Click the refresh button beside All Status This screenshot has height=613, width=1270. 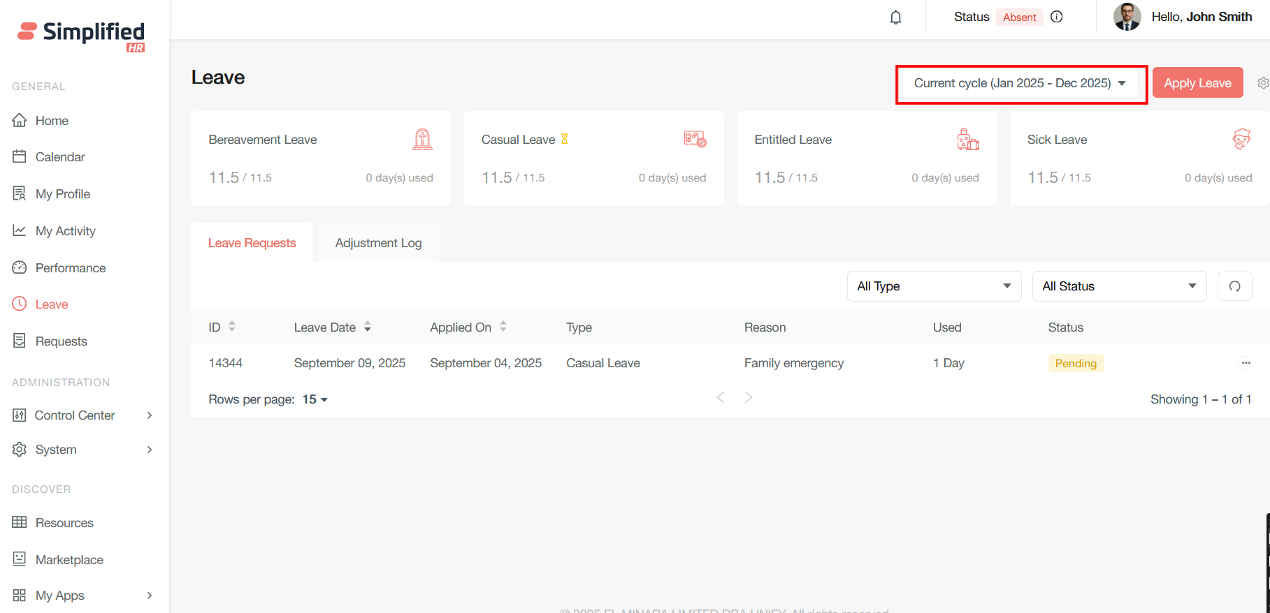coord(1234,286)
